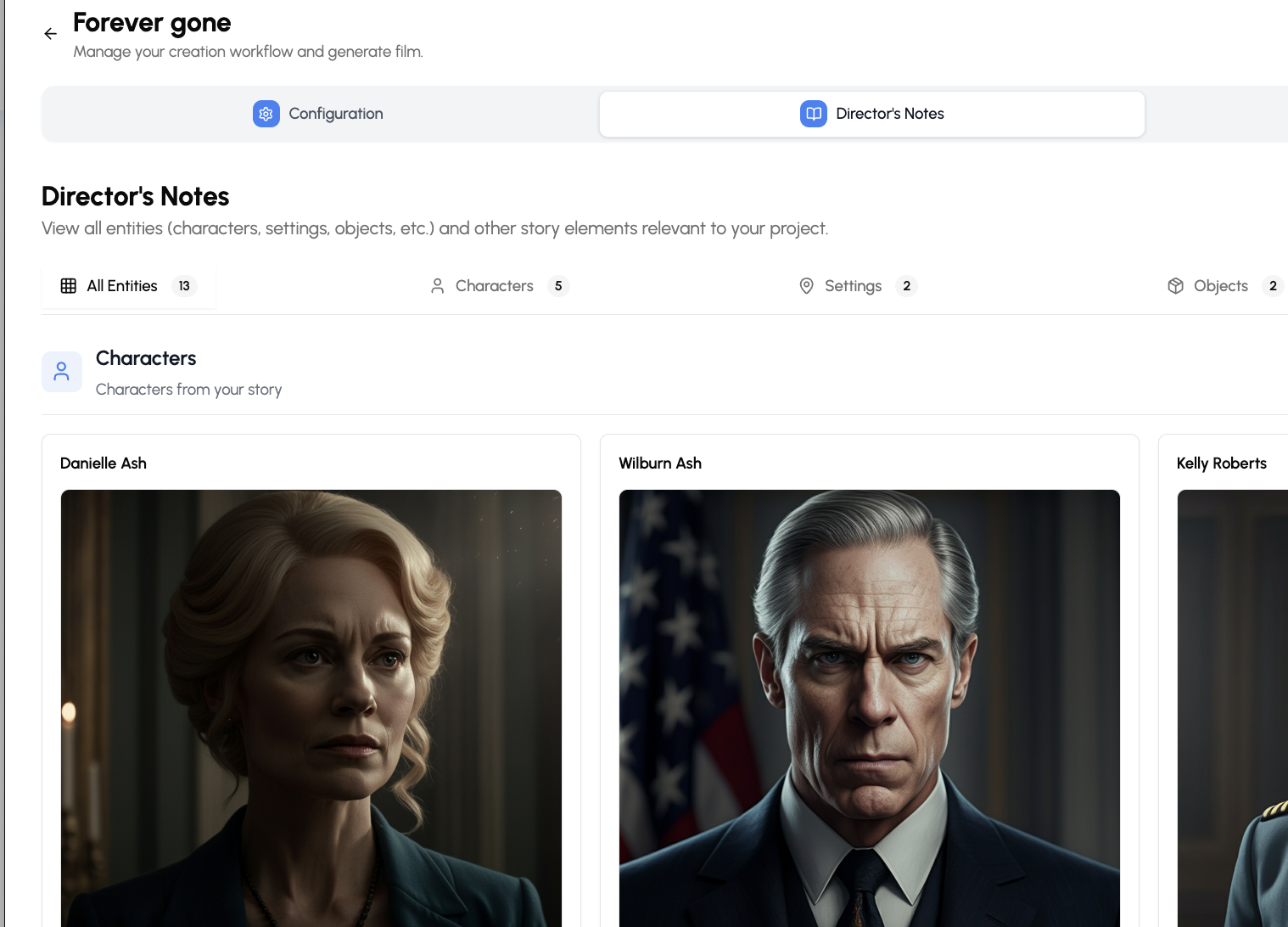
Task: Click the back arrow icon
Action: 51,34
